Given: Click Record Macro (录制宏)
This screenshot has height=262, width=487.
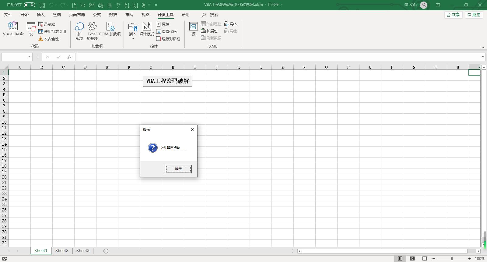Looking at the screenshot, I should (47, 24).
